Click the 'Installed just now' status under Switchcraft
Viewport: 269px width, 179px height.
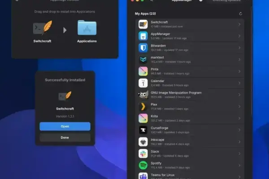click(x=172, y=26)
